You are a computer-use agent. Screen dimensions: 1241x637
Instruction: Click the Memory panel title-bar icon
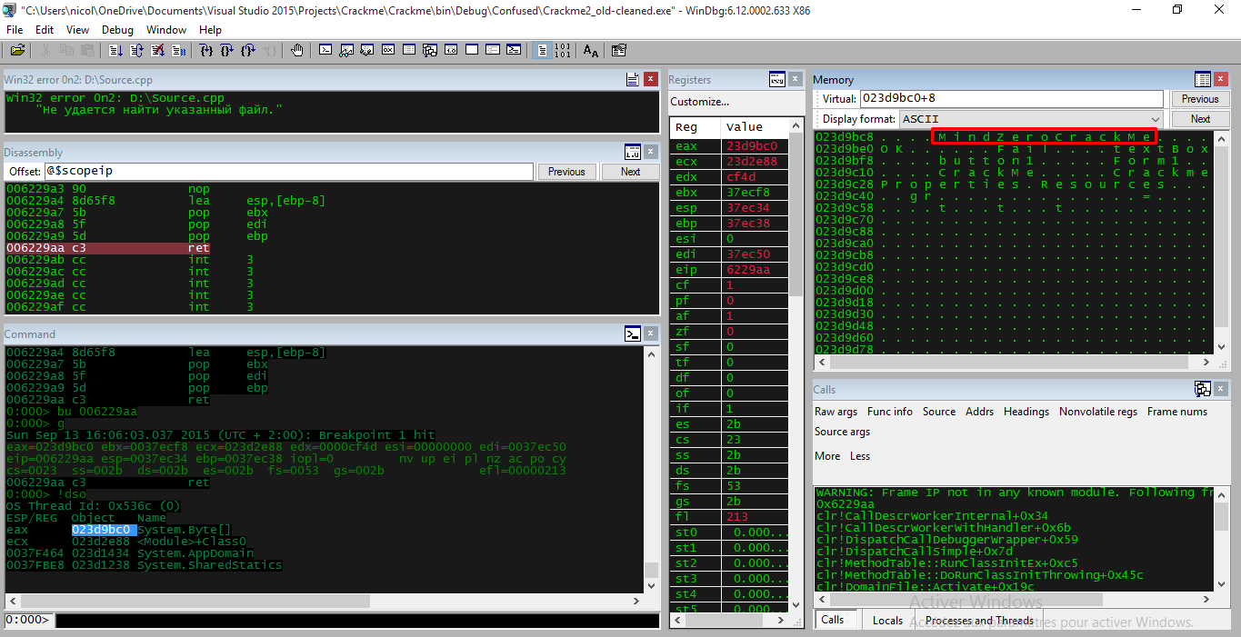click(1203, 79)
